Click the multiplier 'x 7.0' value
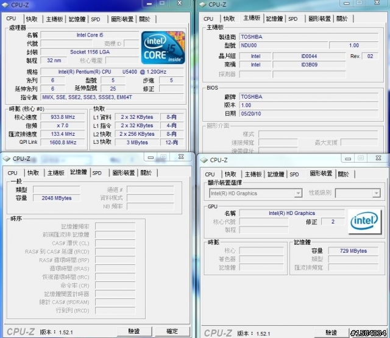The width and height of the screenshot is (390, 338). pos(63,125)
